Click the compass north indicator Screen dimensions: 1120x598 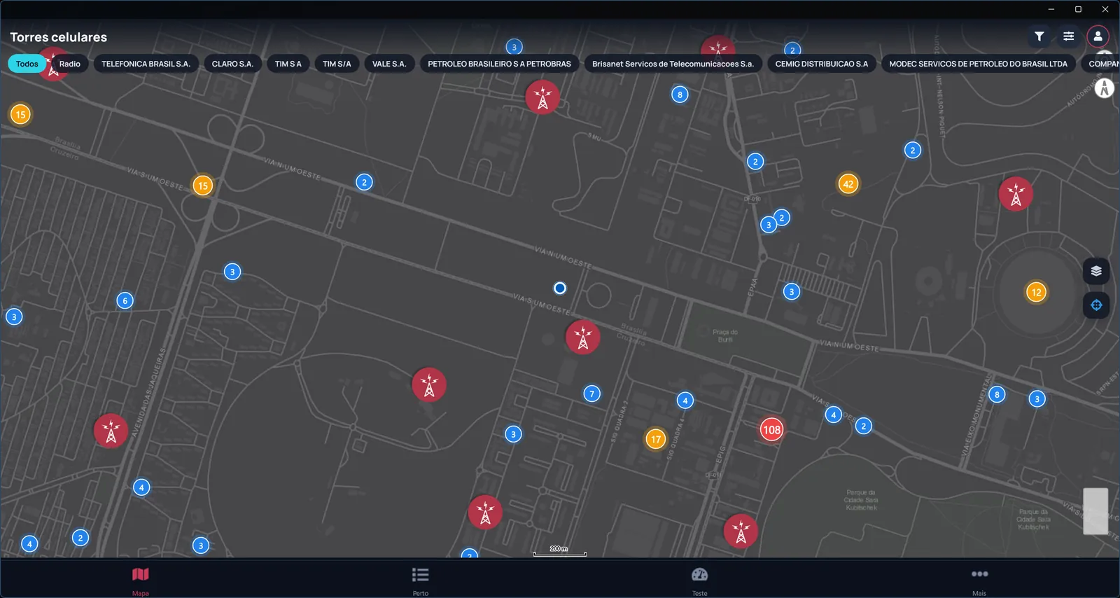(x=1104, y=88)
